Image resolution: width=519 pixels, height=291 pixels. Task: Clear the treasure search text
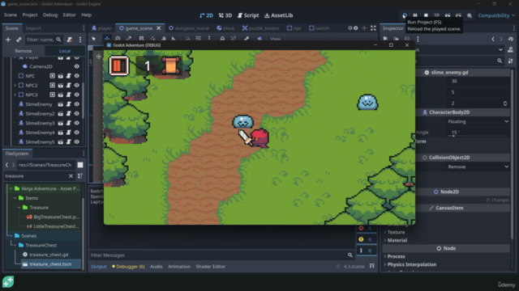pos(71,176)
